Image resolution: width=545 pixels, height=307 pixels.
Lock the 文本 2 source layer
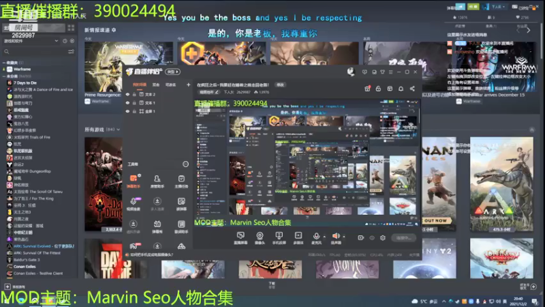coord(134,94)
